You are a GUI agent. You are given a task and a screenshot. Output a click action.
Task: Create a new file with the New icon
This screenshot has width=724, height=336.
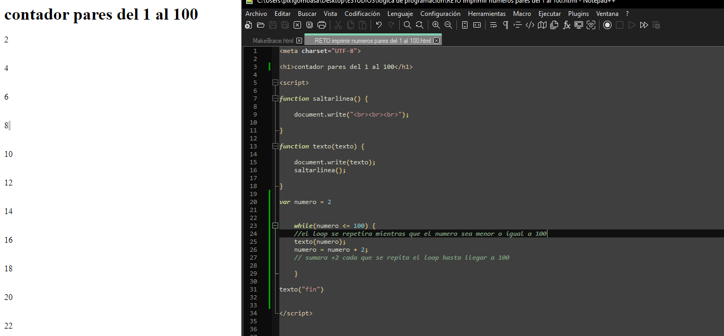248,25
